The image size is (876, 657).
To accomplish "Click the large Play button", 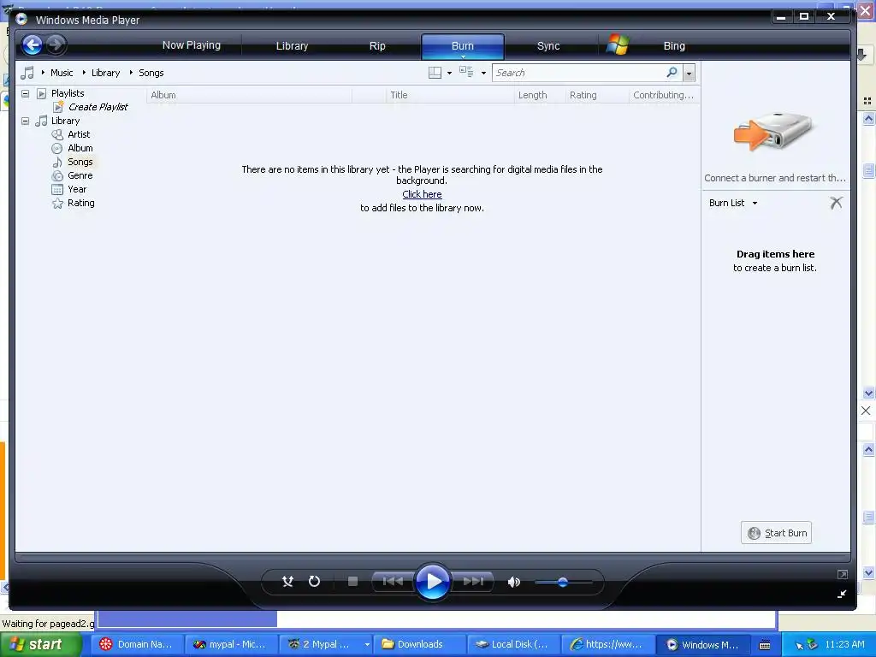I will [x=433, y=582].
